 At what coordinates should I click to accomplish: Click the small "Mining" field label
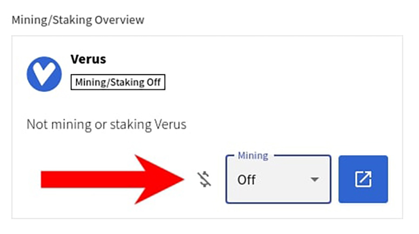pyautogui.click(x=252, y=156)
